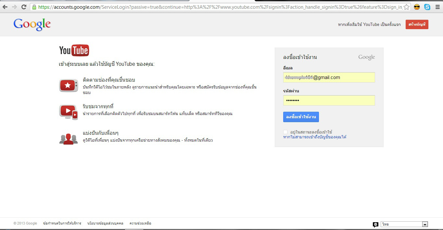Click the play-anywhere devices icon
Image resolution: width=443 pixels, height=230 pixels.
click(x=69, y=112)
